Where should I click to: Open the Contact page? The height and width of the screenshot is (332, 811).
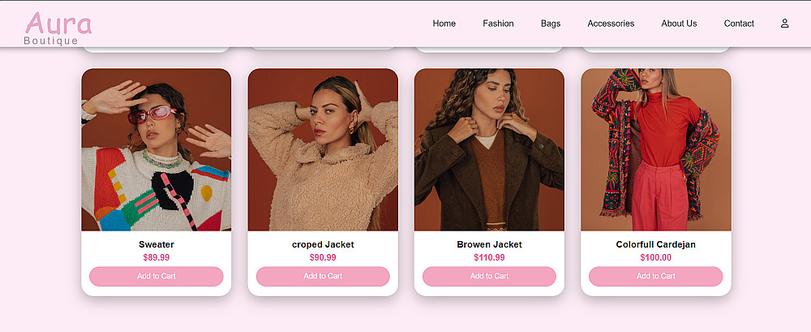[x=739, y=24]
